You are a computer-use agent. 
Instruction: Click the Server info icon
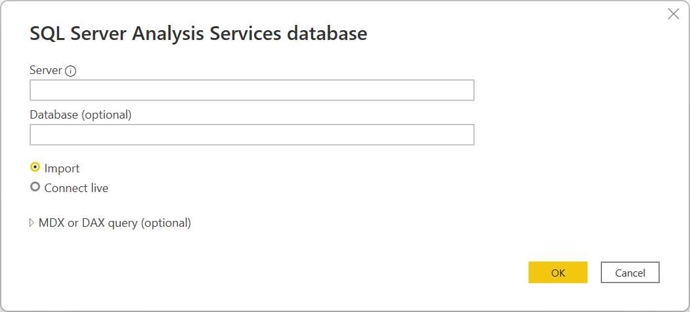click(71, 71)
